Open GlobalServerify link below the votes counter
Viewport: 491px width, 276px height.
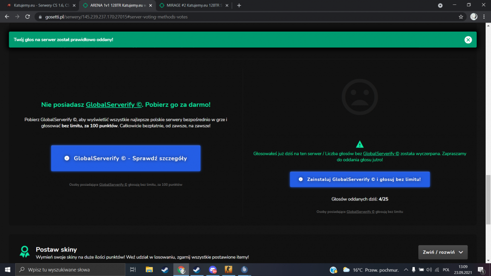click(x=360, y=212)
